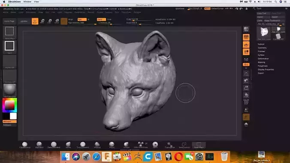Screen dimensions: 290x163
Task: Open the current brush thumbnail at top left
Action: pyautogui.click(x=9, y=32)
